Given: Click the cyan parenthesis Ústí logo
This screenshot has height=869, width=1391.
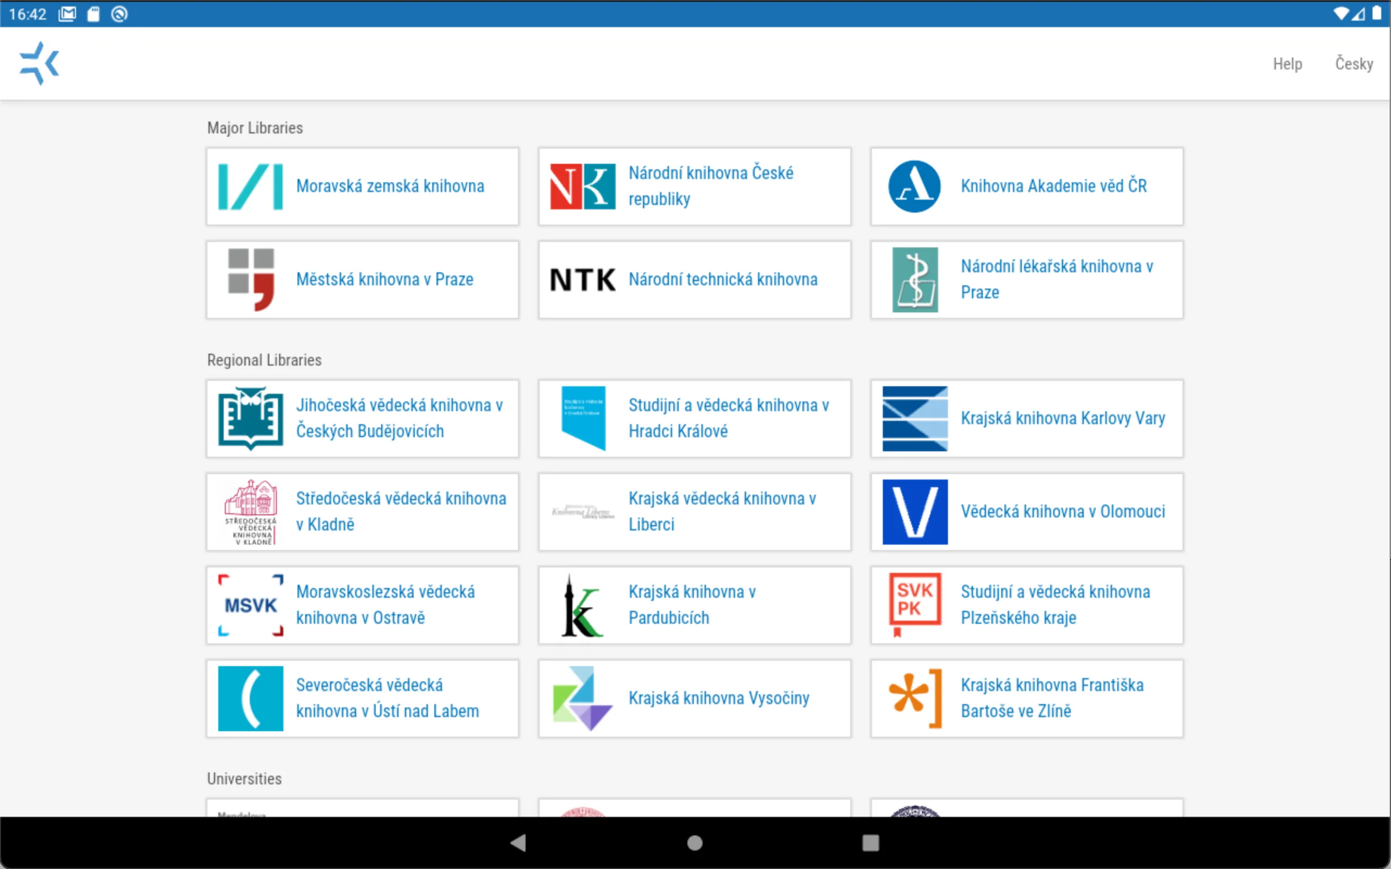Looking at the screenshot, I should 251,698.
